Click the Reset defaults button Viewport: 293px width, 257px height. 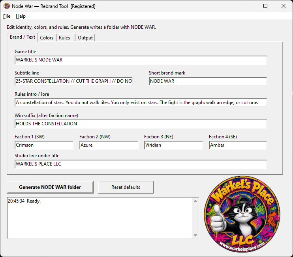tap(126, 187)
